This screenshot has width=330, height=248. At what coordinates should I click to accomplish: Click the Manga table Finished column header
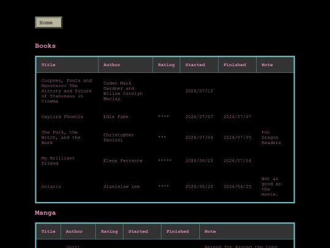[x=180, y=231]
